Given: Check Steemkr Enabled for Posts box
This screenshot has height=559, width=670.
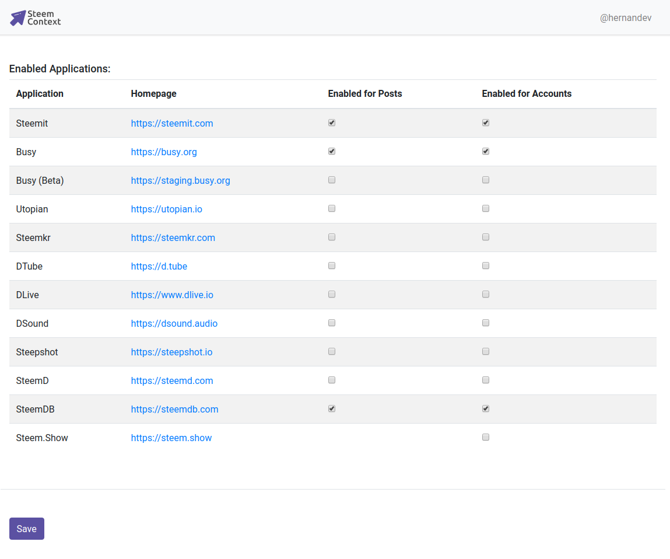Looking at the screenshot, I should coord(332,237).
